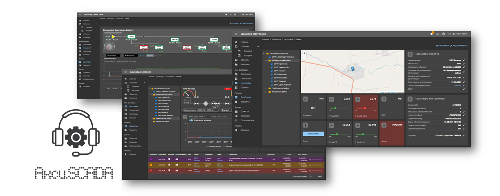Open Проекты in Настройки sidebar

[245, 111]
